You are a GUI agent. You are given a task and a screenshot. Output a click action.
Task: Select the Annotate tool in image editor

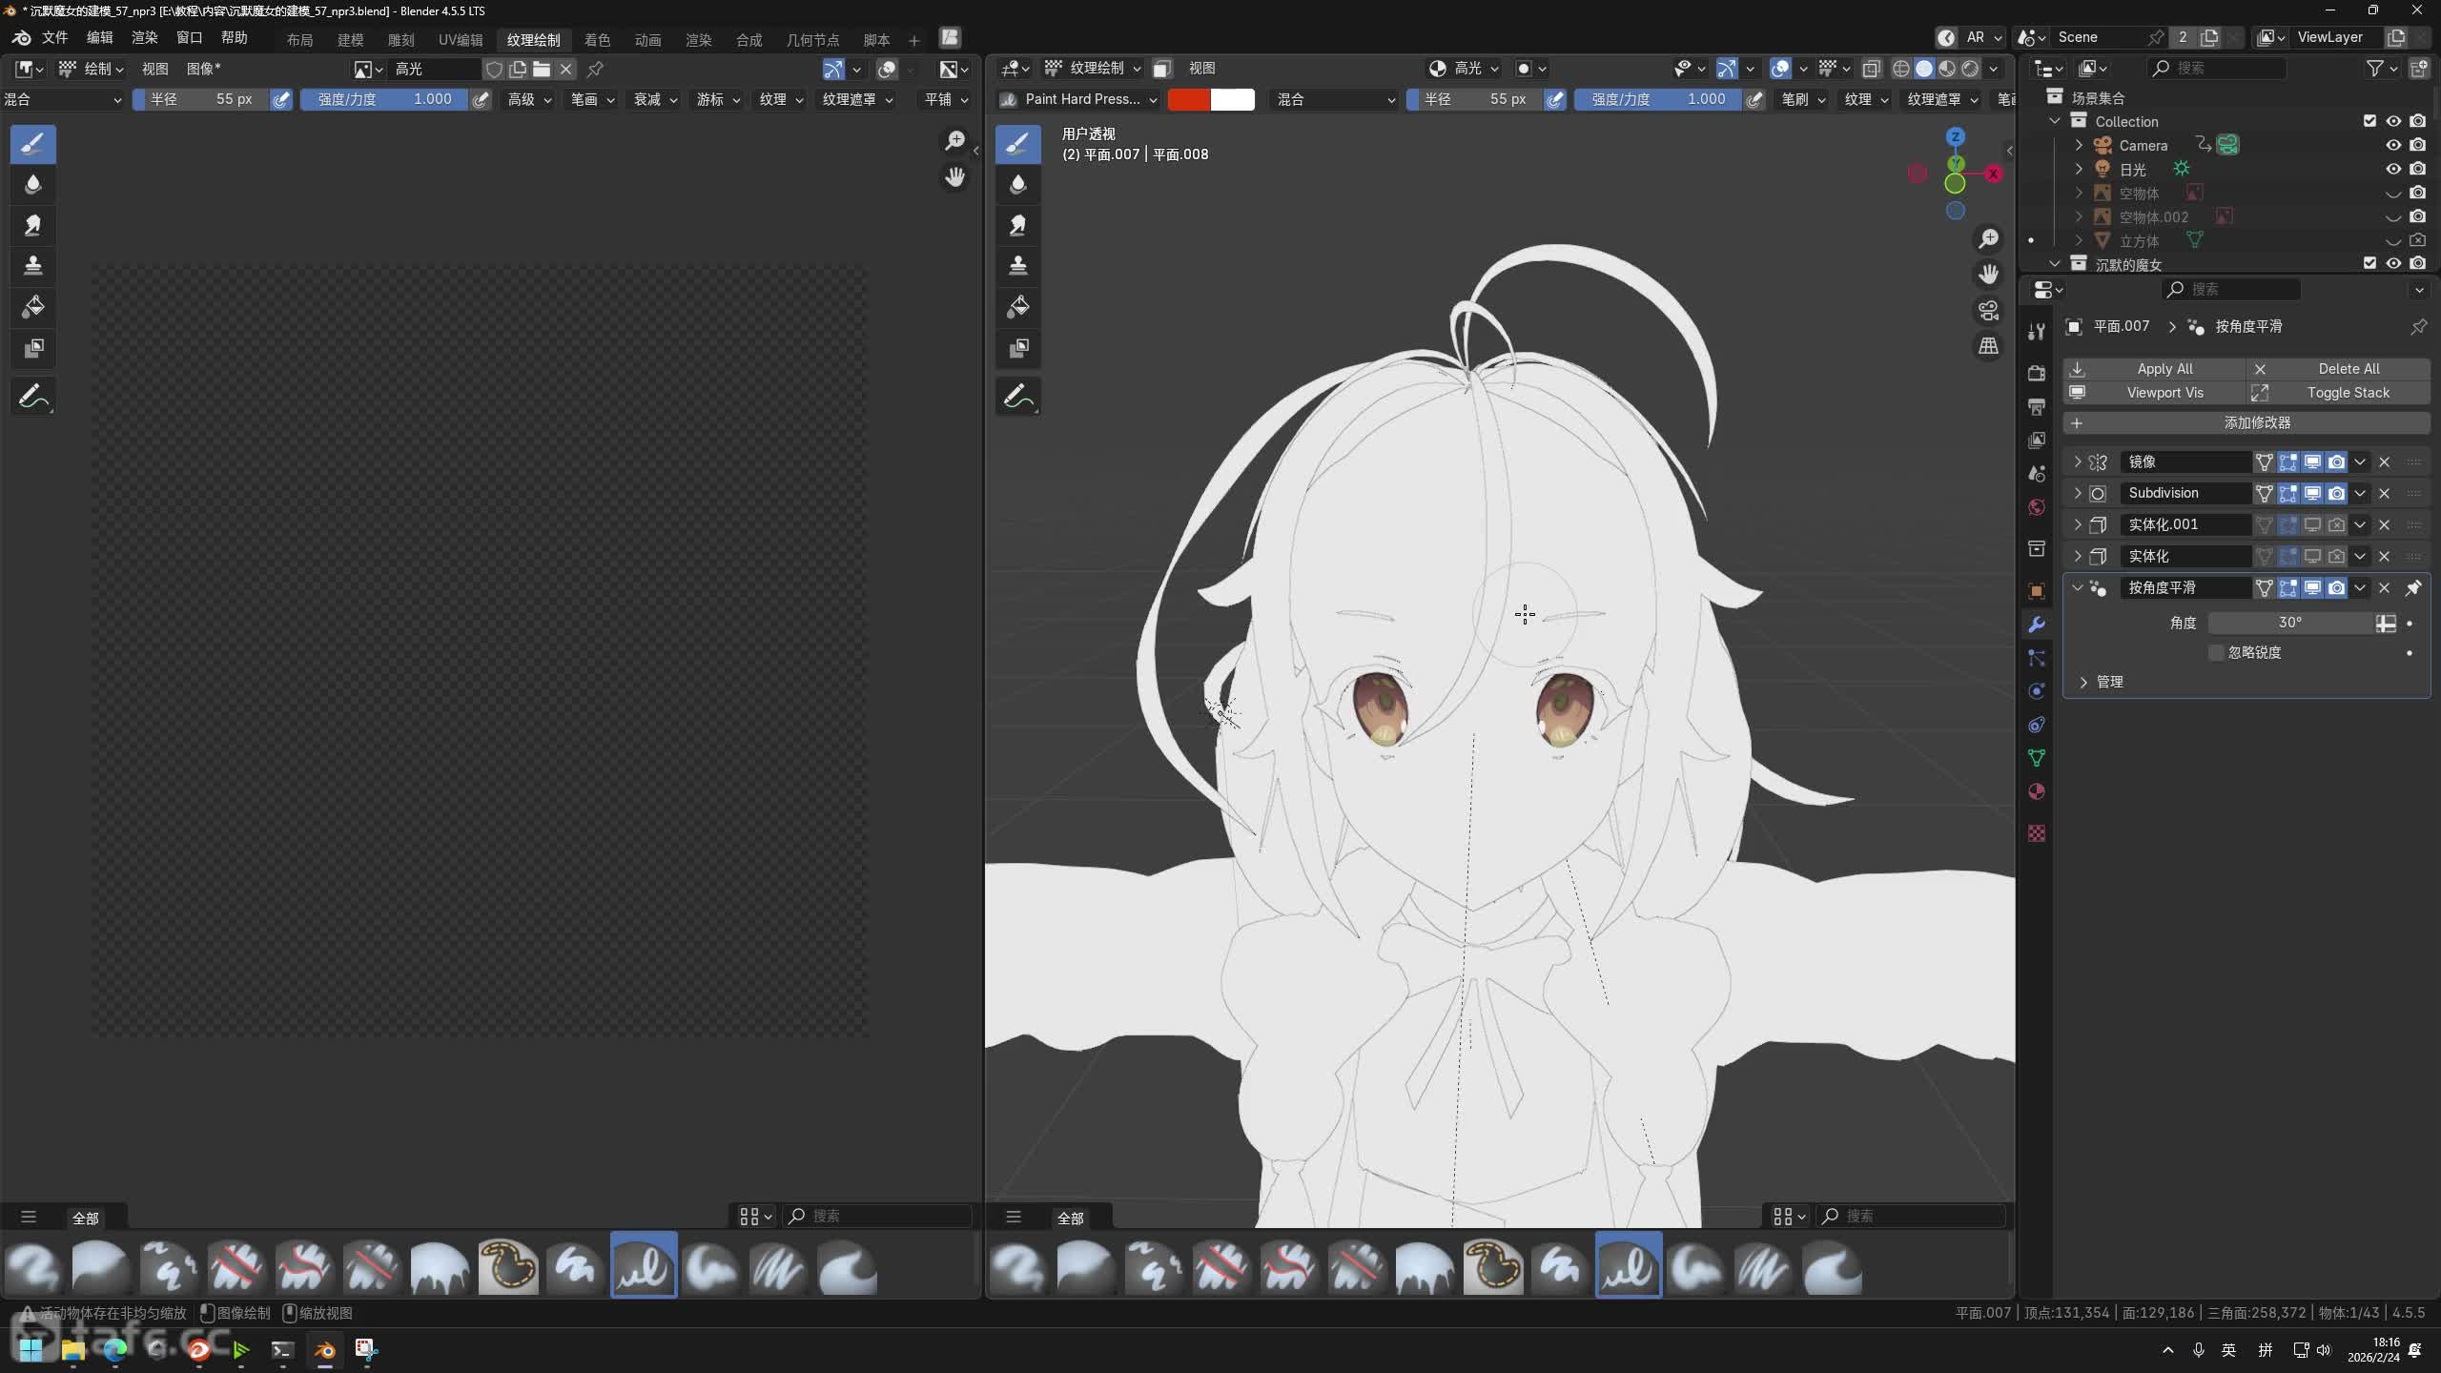(x=32, y=397)
